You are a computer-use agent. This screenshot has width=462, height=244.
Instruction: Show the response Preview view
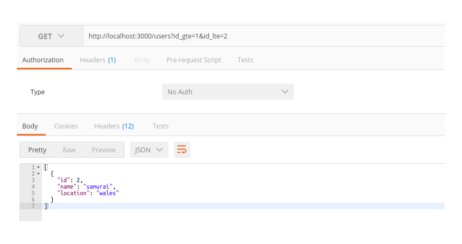(x=103, y=150)
